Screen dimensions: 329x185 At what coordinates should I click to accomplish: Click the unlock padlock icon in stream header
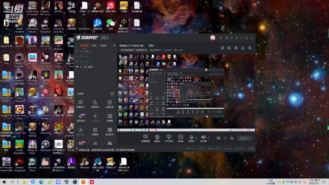point(229,48)
